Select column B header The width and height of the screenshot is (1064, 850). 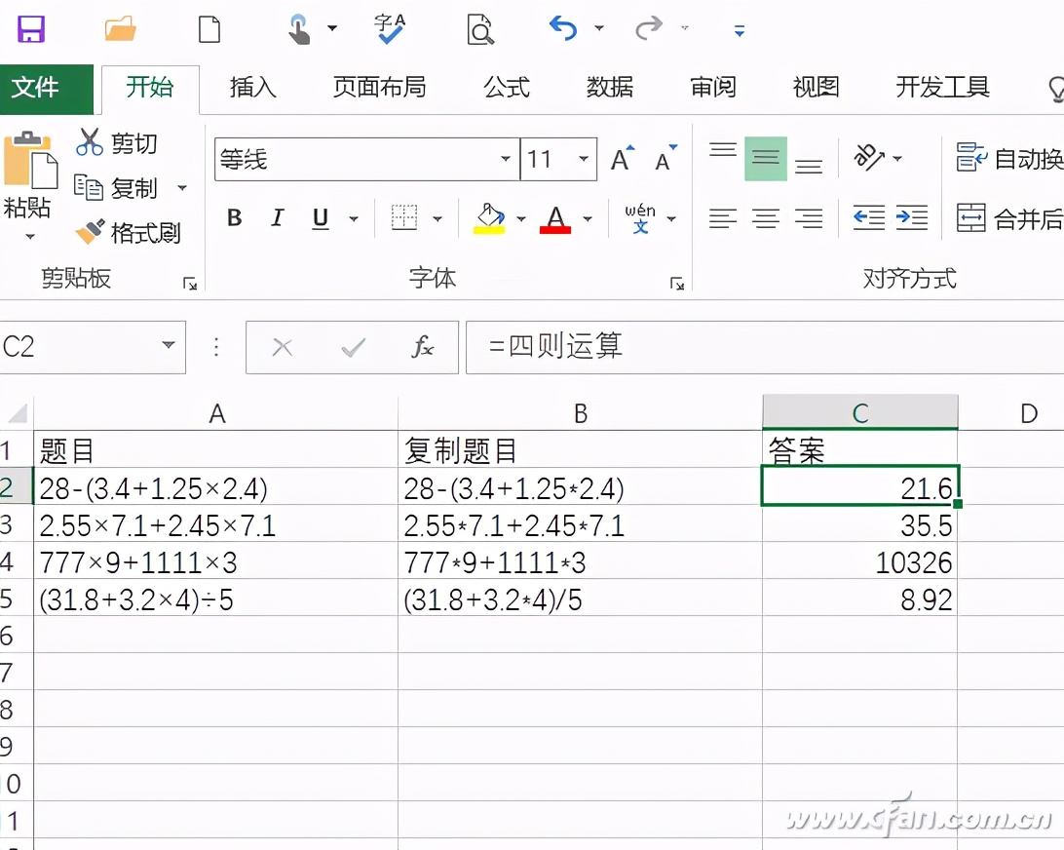click(580, 412)
